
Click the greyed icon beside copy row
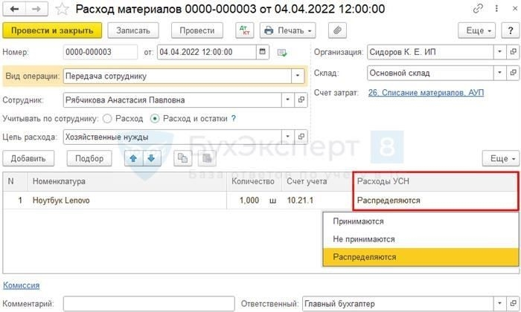pos(207,158)
